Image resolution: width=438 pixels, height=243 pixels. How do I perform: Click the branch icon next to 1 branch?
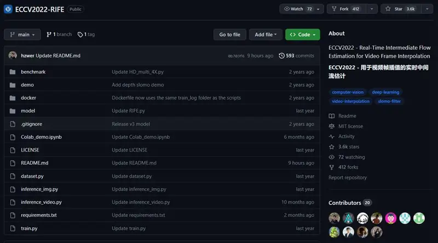click(49, 34)
